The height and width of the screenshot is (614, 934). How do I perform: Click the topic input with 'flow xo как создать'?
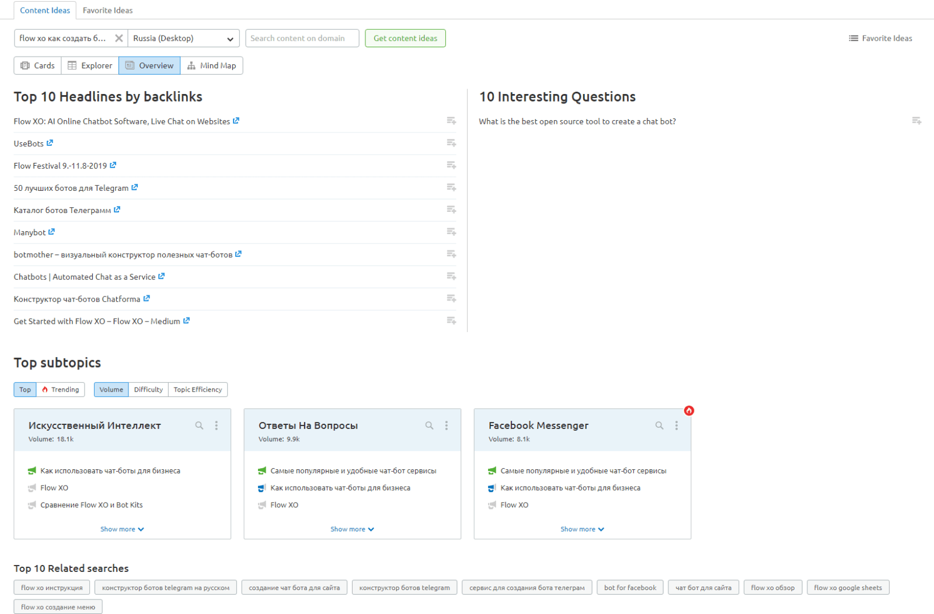(63, 39)
